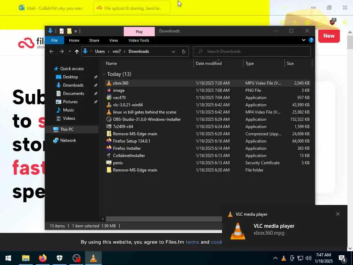The height and width of the screenshot is (265, 353).
Task: Select the image PNG file icon
Action: click(109, 90)
